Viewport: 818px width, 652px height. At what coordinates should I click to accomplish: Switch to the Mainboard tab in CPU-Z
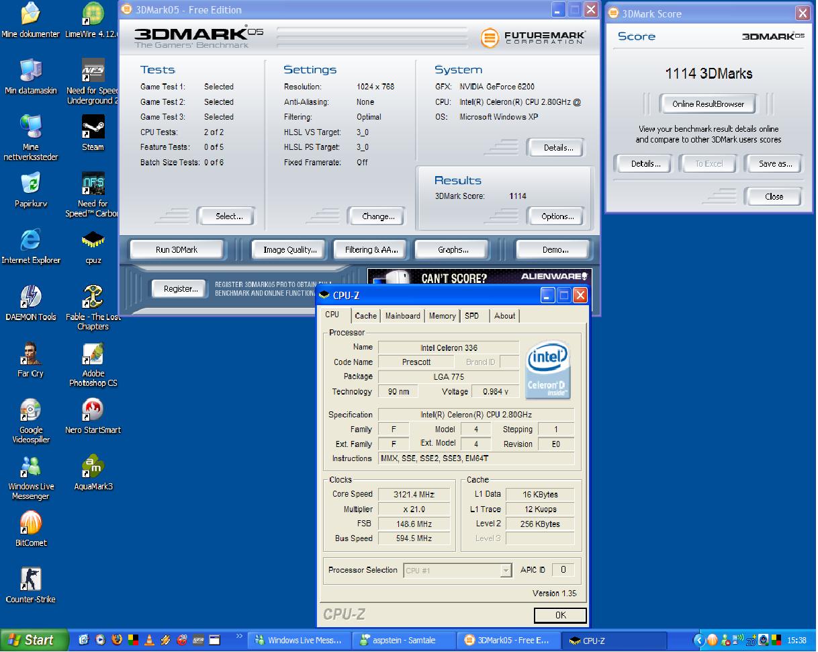tap(403, 316)
